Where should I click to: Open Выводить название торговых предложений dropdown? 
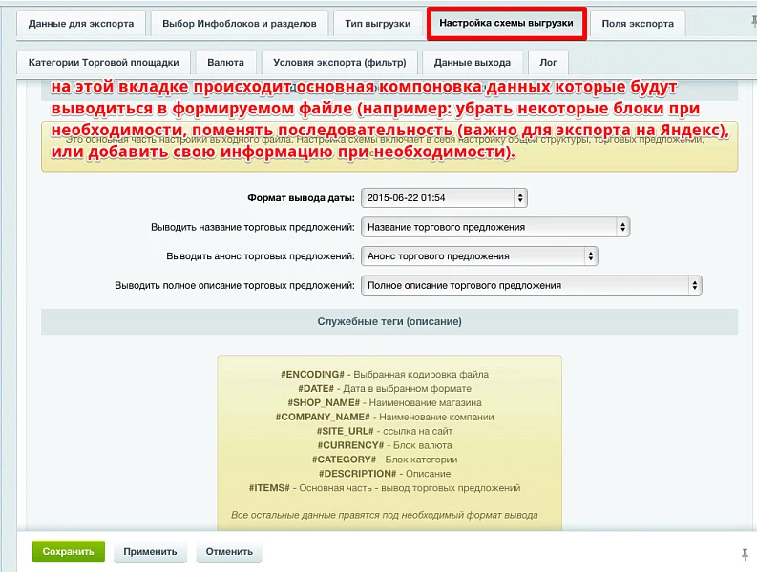coord(495,227)
